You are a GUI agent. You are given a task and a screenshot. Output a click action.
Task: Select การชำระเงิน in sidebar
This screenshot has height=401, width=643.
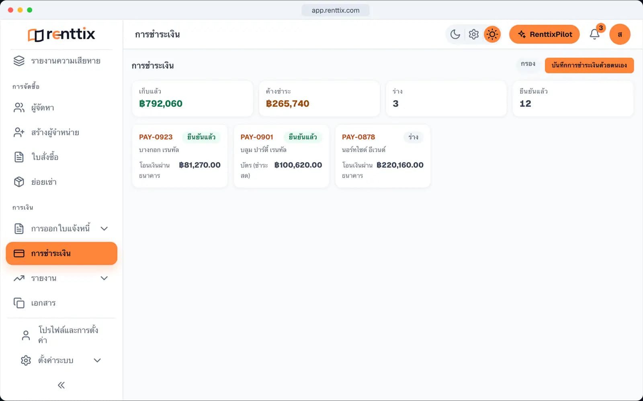pos(61,253)
